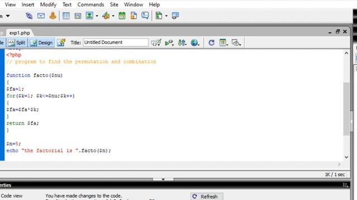Click the Images insert icon
This screenshot has height=200, width=357.
[x=89, y=16]
